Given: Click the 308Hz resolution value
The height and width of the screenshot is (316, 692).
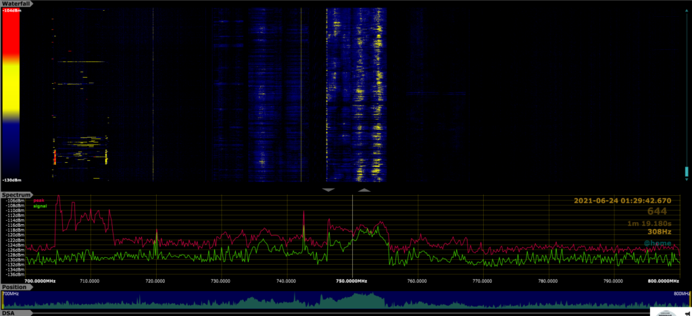Looking at the screenshot, I should 660,232.
